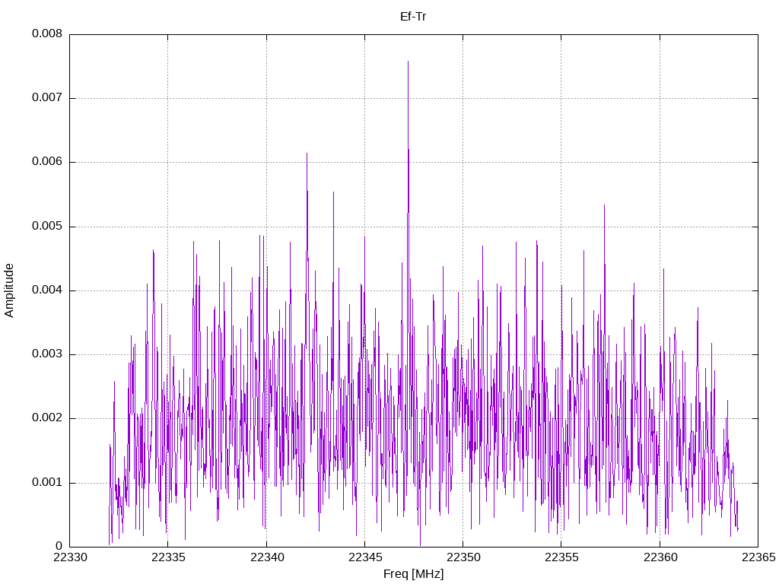Click the x-axis tick 22345
Screen dimensions: 779x584
pos(365,557)
